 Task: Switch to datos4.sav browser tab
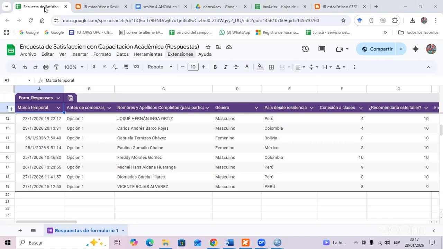[221, 7]
